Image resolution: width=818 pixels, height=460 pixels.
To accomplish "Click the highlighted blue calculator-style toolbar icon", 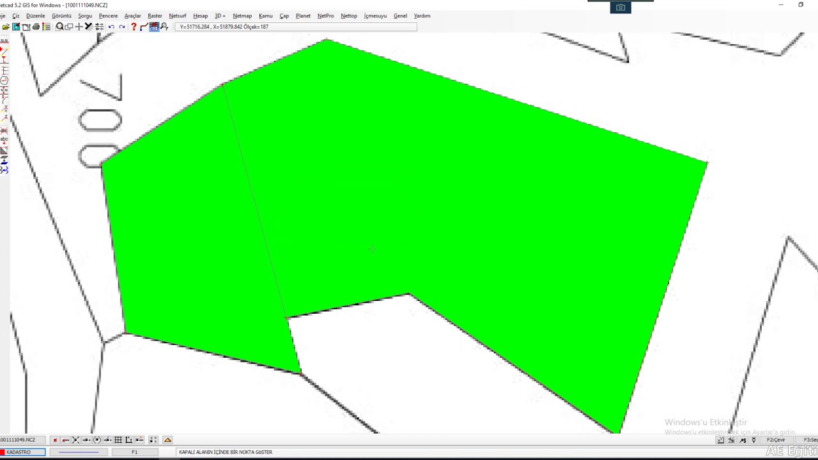I will tap(154, 27).
